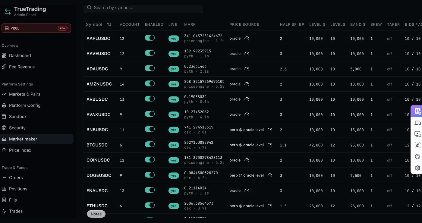The height and width of the screenshot is (223, 422).
Task: Click the BTCUSDC mark price 83271.0882942
Action: pyautogui.click(x=199, y=143)
